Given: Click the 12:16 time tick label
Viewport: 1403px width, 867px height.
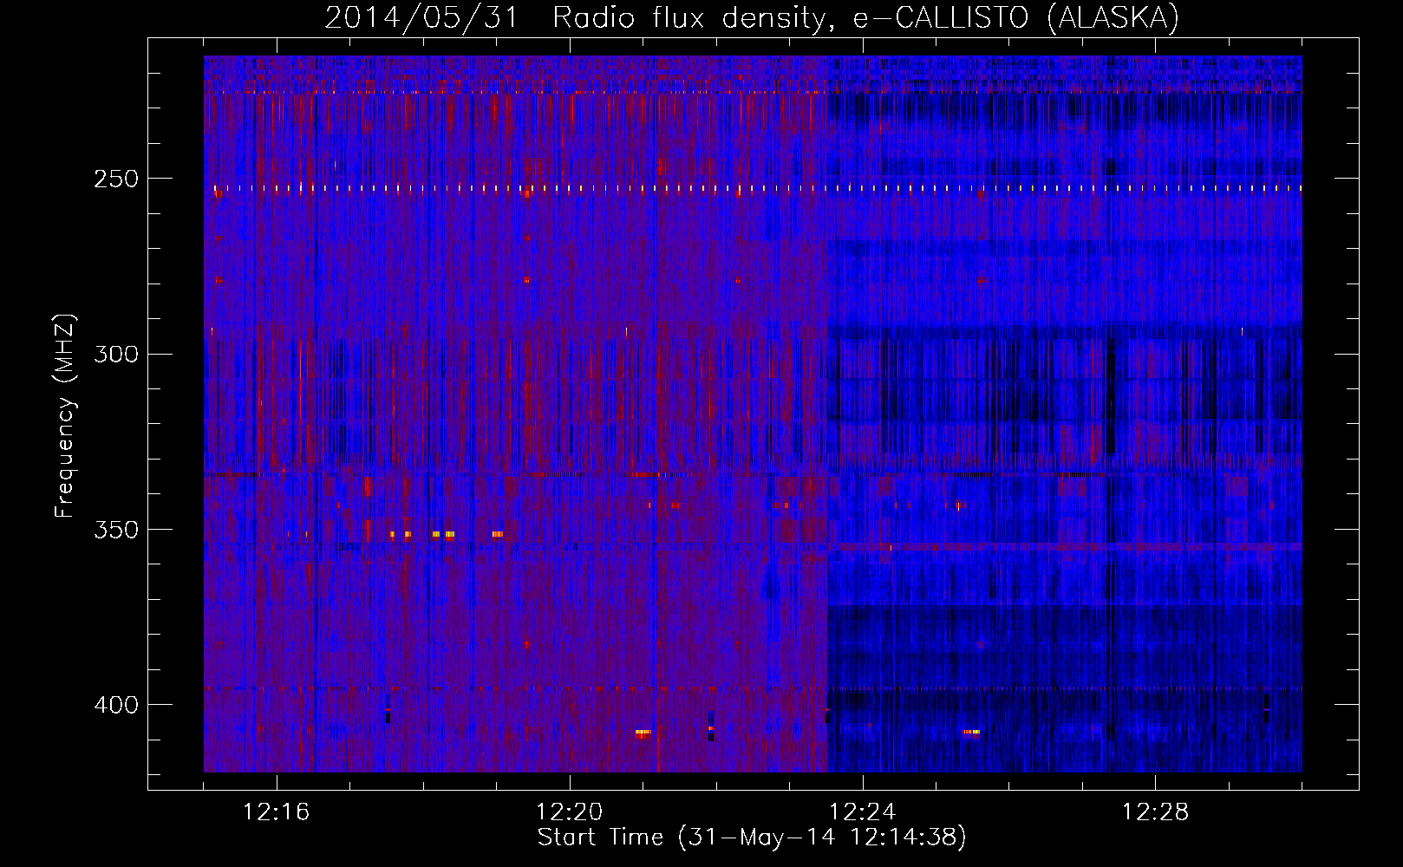Looking at the screenshot, I should [276, 812].
